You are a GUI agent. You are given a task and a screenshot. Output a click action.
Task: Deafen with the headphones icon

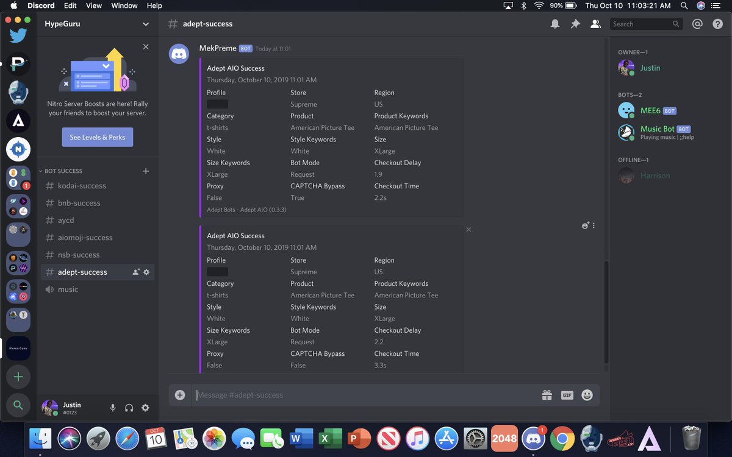pyautogui.click(x=129, y=408)
